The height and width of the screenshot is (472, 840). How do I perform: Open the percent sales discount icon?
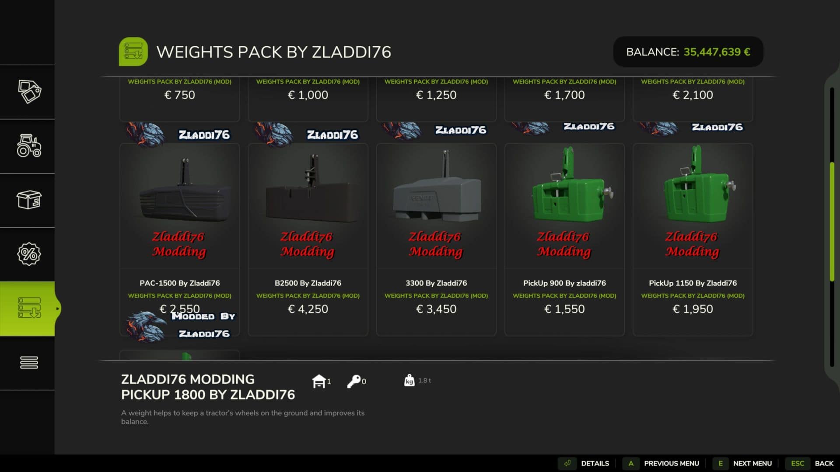tap(29, 254)
